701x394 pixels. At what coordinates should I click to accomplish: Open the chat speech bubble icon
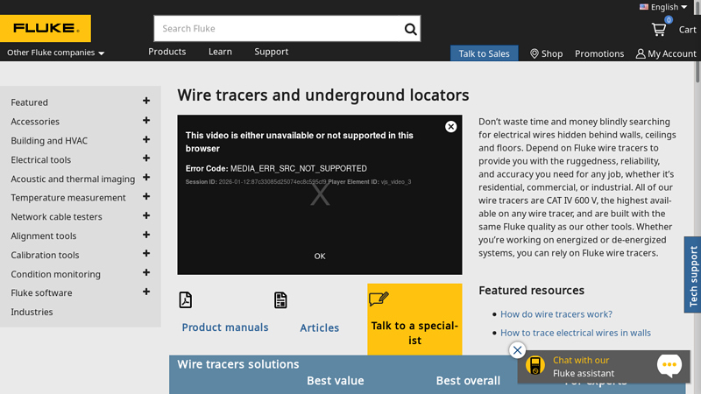click(669, 365)
